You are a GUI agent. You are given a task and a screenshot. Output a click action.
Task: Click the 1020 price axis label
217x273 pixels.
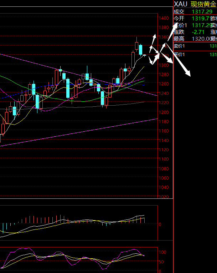(164, 197)
